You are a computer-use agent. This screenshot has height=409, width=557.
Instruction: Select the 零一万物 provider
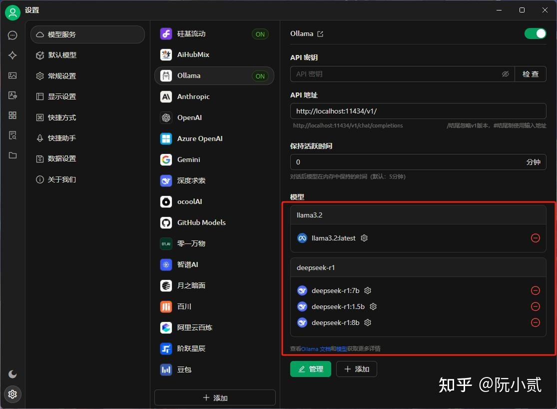click(x=214, y=243)
